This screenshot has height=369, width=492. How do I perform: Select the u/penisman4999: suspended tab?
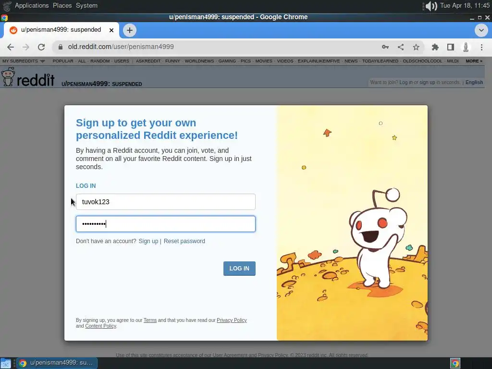(61, 30)
